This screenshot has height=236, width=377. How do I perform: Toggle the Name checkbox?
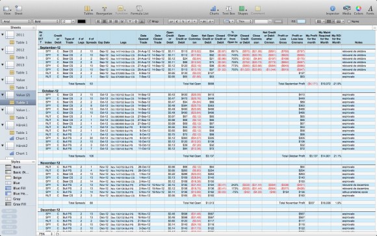349,21
